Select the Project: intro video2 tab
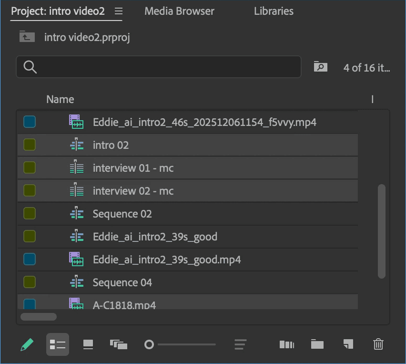 coord(58,11)
